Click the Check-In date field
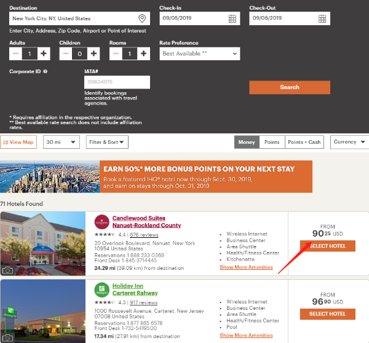 [x=200, y=18]
